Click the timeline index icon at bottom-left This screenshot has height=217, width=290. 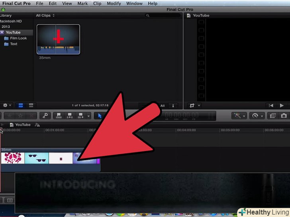click(10, 200)
